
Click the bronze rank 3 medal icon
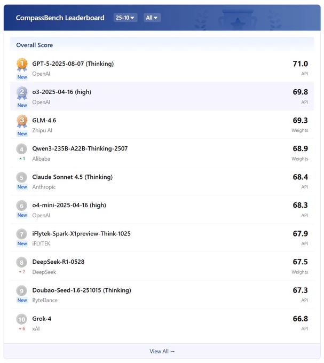pyautogui.click(x=22, y=121)
